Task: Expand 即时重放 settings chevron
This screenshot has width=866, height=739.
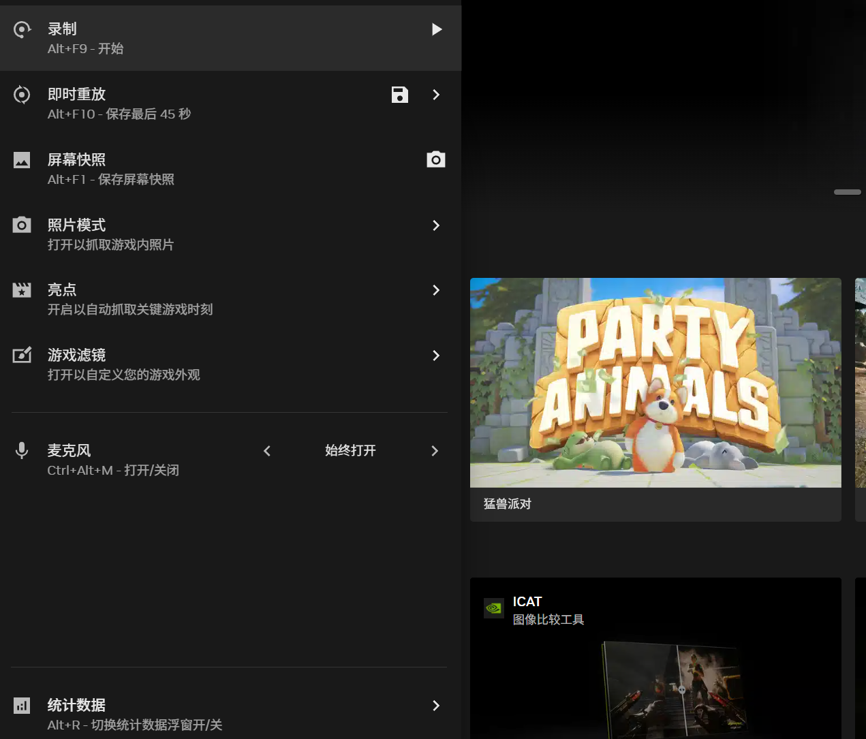Action: point(436,95)
